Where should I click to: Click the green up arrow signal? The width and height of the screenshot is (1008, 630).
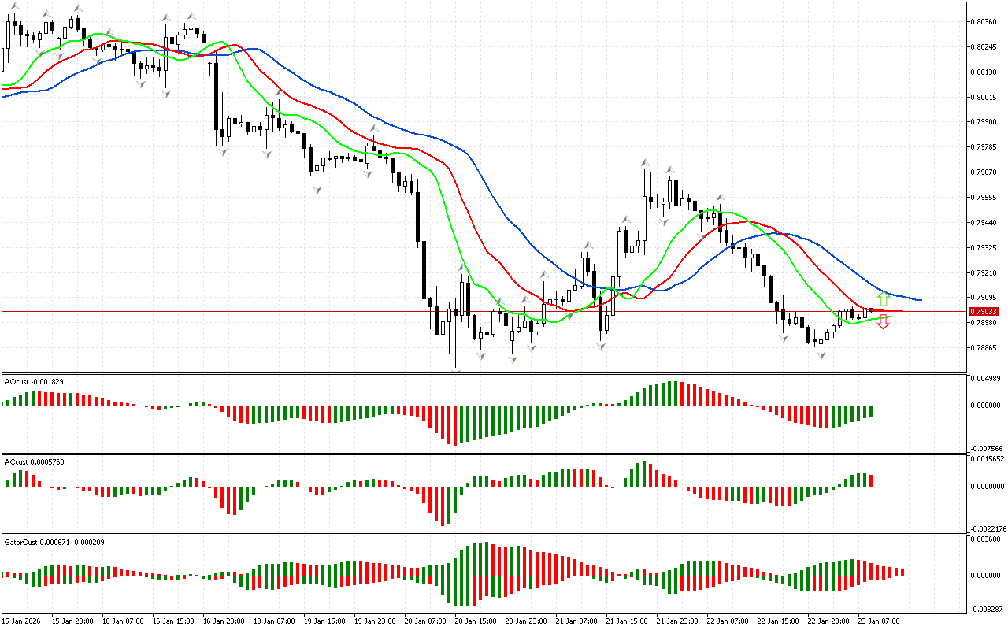pos(884,298)
